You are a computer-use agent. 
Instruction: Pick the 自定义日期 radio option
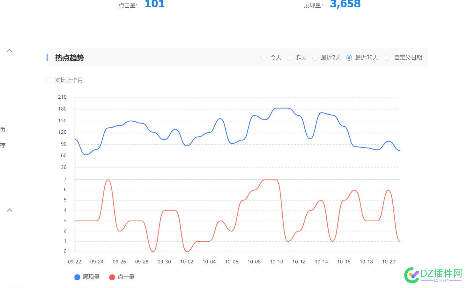coord(386,58)
